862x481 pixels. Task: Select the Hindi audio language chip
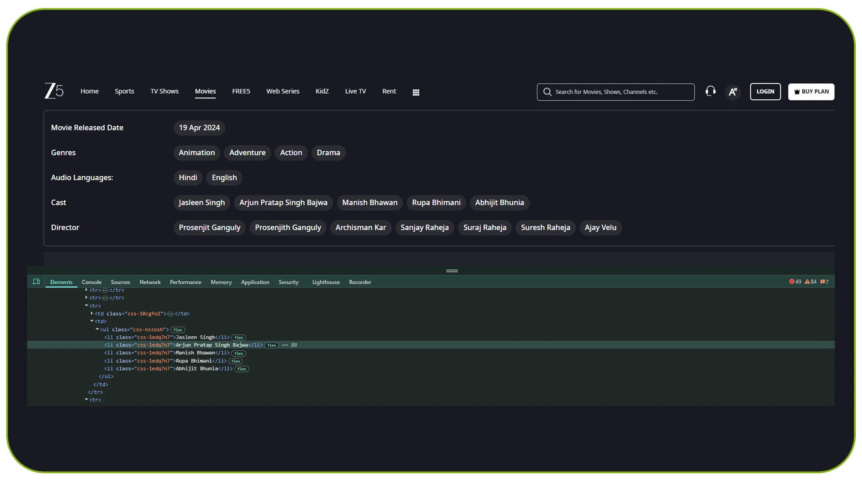tap(188, 178)
